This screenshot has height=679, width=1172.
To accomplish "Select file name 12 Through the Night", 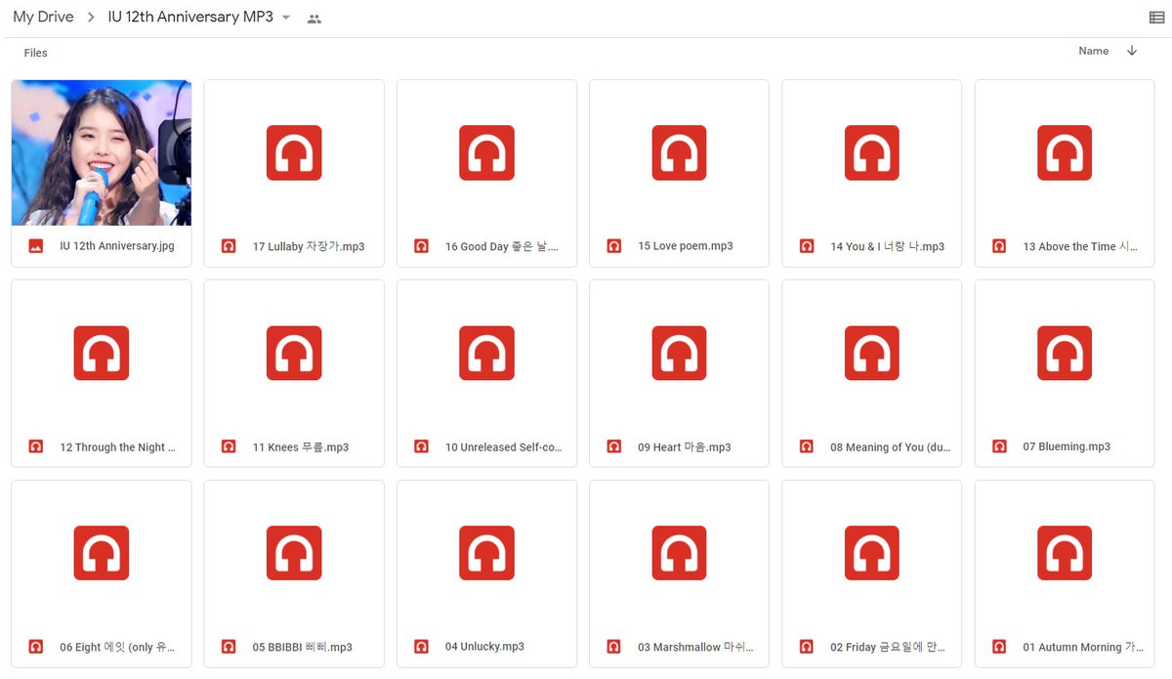I will tap(118, 446).
